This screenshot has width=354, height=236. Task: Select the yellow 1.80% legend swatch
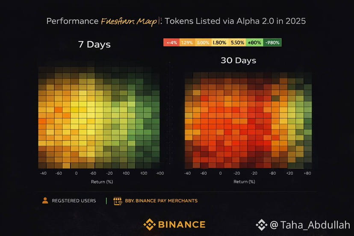pos(220,42)
